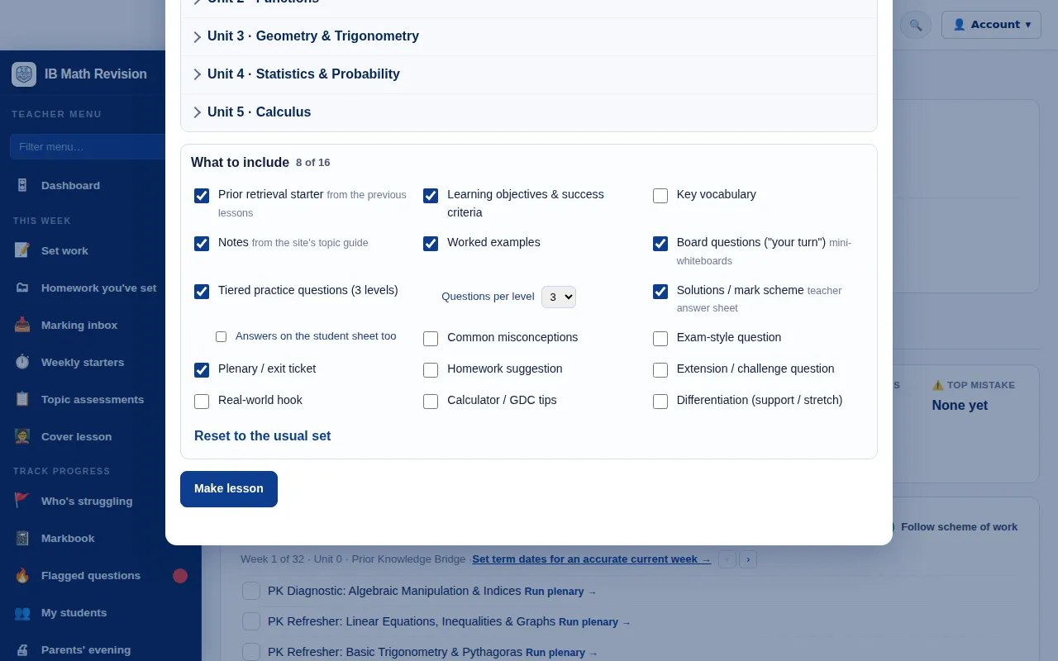Screen dimensions: 1058x661
Task: Run plenary for PK Diagnostic lesson
Action: (x=560, y=592)
